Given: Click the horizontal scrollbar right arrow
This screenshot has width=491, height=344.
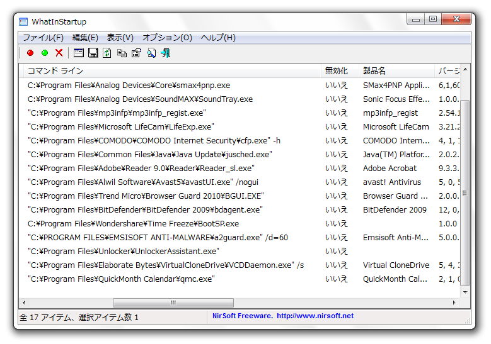Looking at the screenshot, I should [454, 302].
